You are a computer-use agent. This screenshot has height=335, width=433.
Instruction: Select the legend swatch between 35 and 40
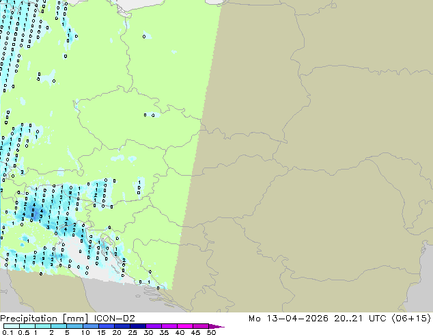point(169,326)
